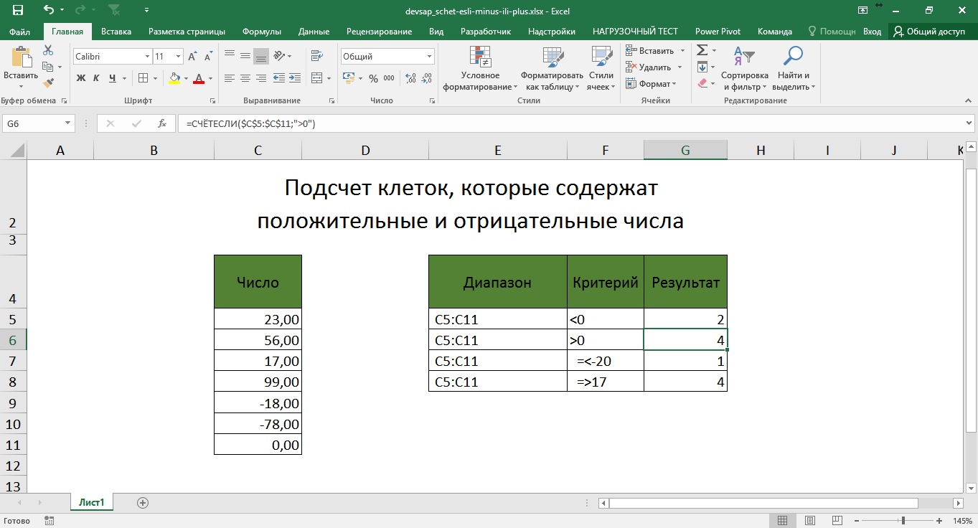978x528 pixels.
Task: Toggle left text alignment
Action: [230, 78]
